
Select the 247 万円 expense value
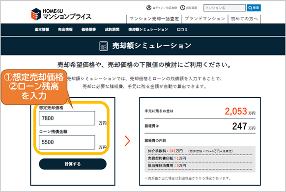(x=244, y=126)
